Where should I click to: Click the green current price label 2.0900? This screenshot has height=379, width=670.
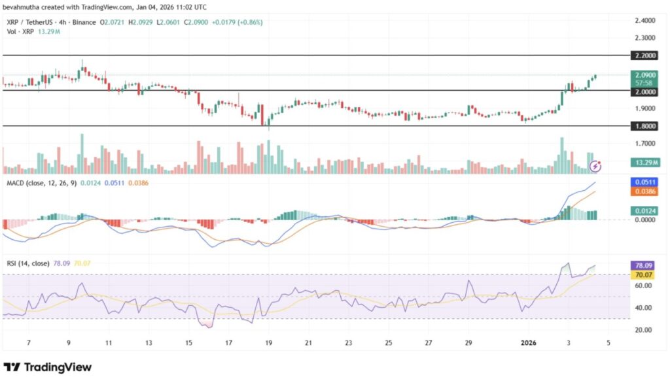point(645,75)
